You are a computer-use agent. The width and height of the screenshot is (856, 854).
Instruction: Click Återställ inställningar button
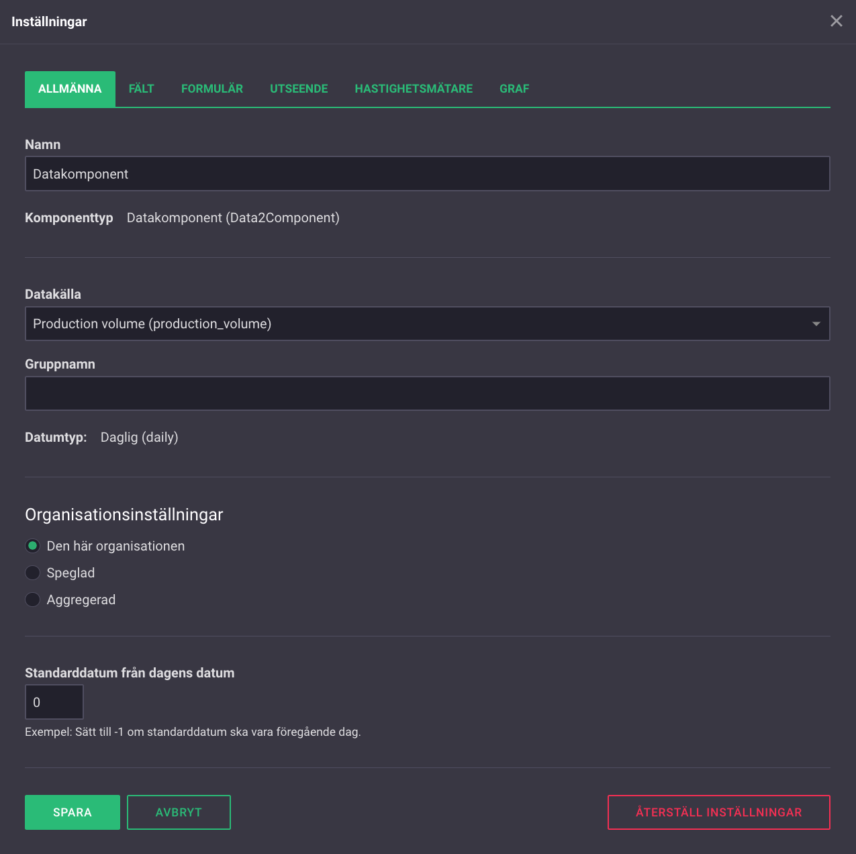coord(718,812)
